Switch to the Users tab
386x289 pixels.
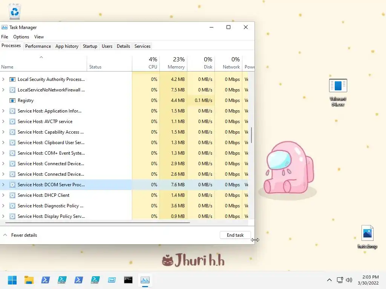[107, 46]
